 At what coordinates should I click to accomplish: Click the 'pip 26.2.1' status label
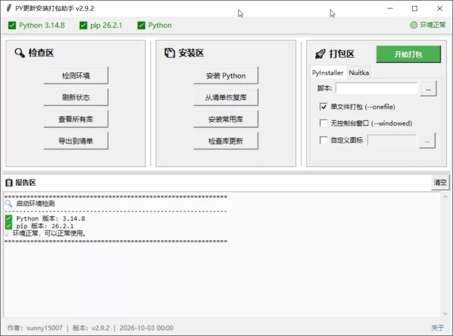point(106,26)
